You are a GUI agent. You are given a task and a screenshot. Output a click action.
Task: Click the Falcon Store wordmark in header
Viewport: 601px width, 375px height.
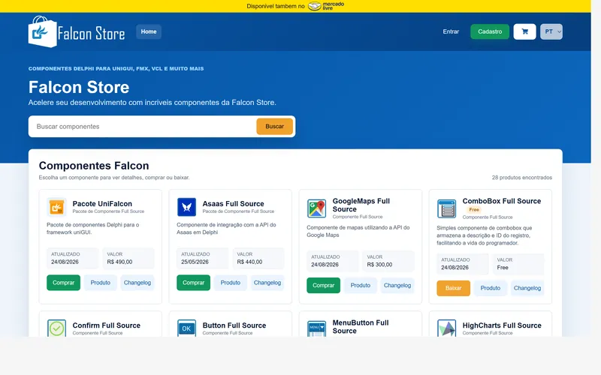91,34
